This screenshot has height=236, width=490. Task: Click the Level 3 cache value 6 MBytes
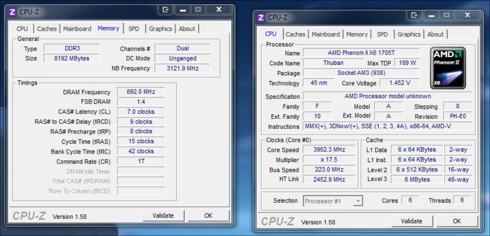(417, 179)
